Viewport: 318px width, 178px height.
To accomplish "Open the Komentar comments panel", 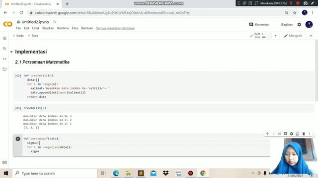I will point(259,24).
